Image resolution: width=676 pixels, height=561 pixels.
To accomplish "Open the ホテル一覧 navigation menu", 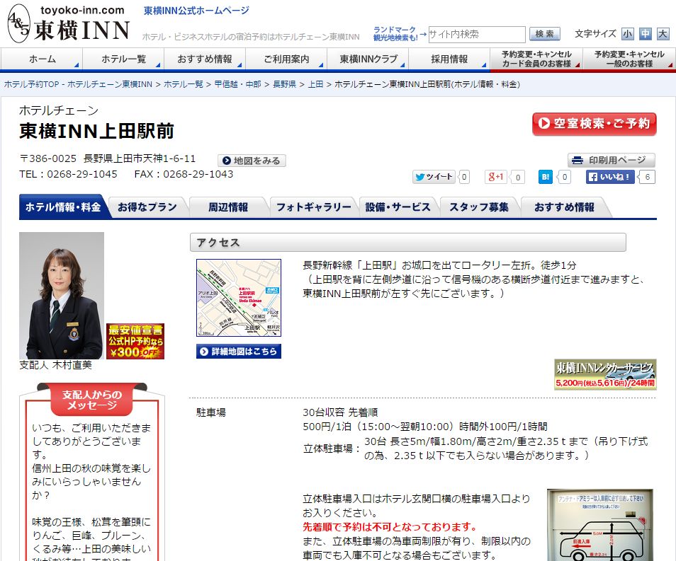I will [123, 59].
